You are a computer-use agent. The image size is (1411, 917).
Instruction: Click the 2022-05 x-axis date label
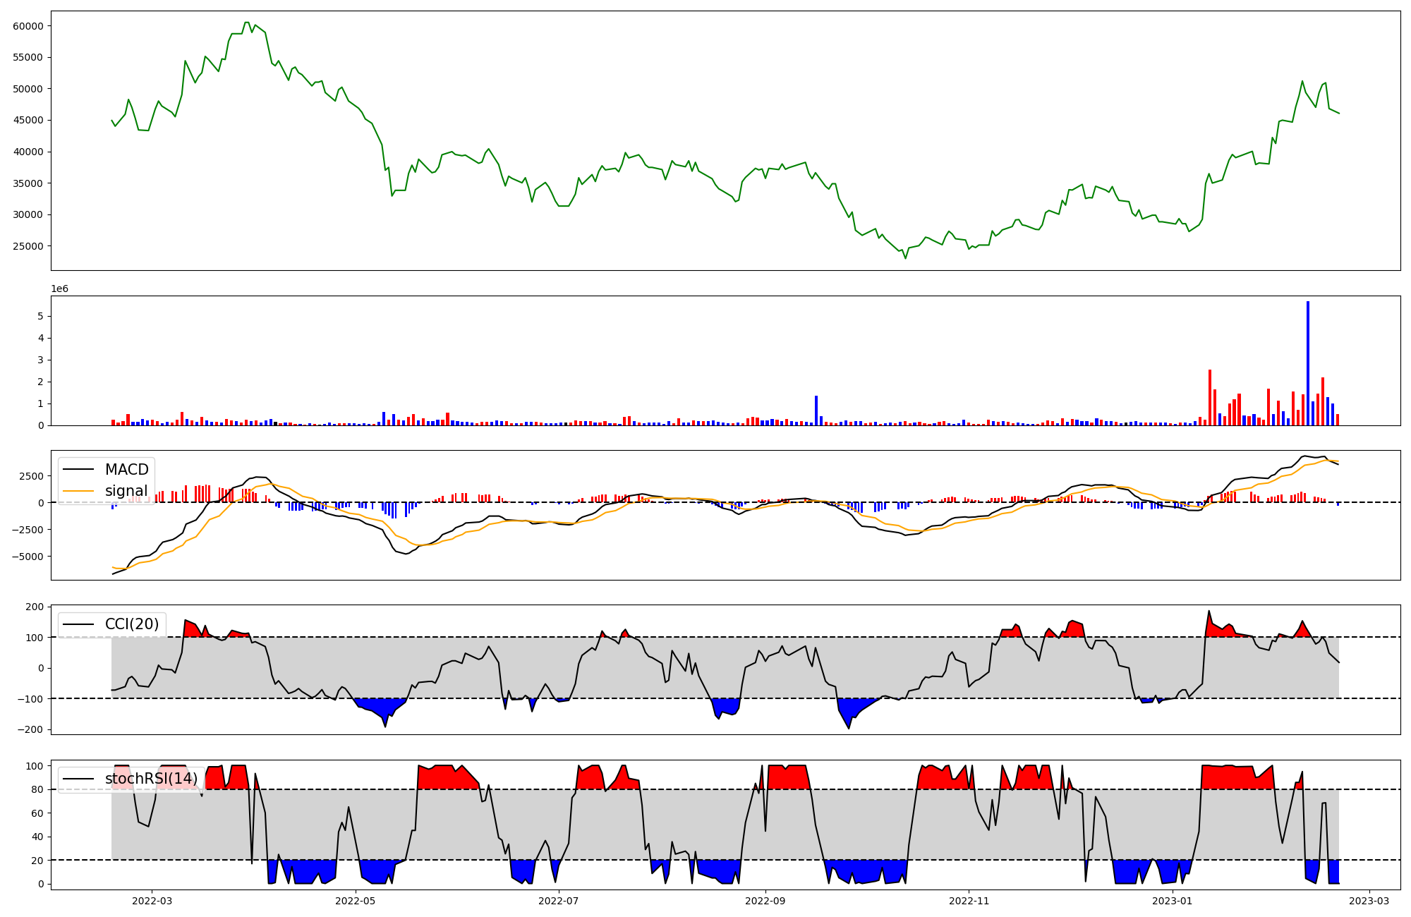tap(355, 901)
